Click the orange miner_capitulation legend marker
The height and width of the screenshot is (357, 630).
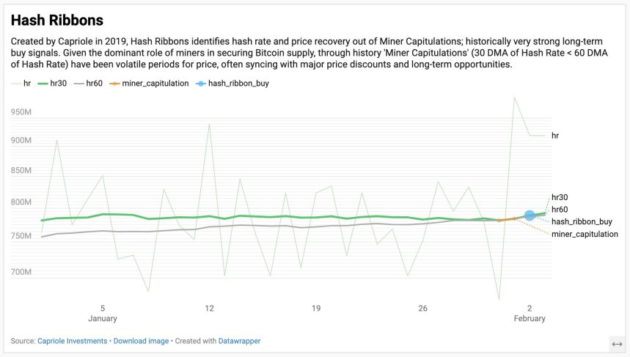pos(114,84)
